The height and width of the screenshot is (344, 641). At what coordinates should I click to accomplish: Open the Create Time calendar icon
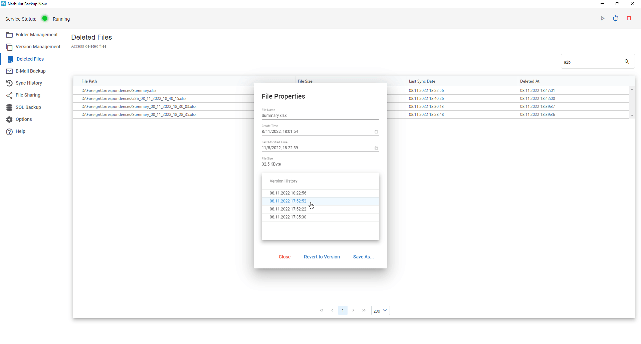[x=376, y=132]
